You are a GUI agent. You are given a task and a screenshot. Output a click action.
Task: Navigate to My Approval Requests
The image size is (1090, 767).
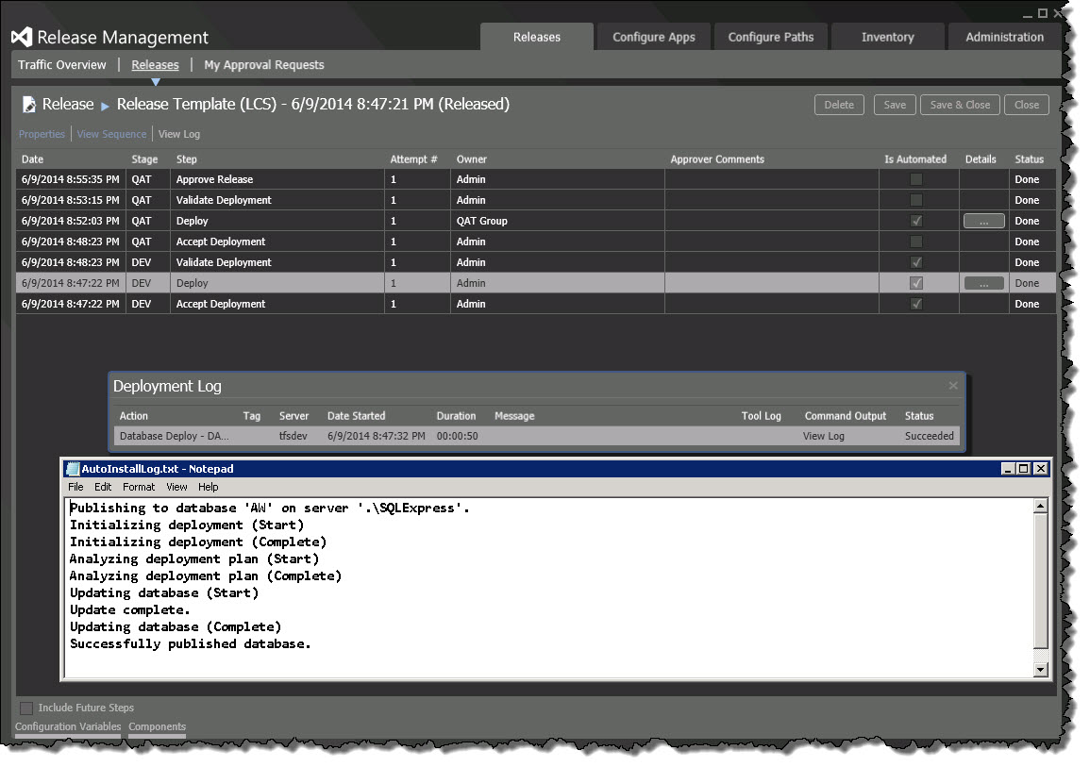point(263,65)
